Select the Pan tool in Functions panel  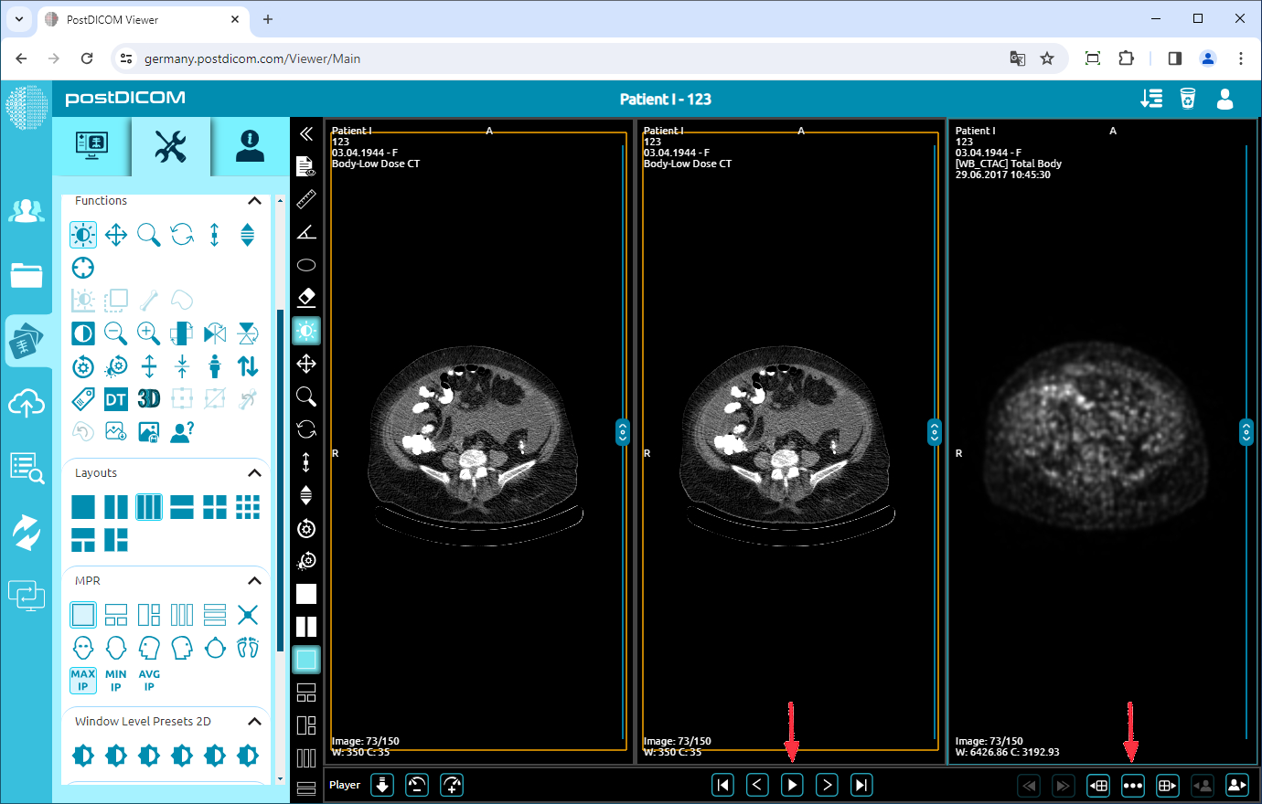[116, 235]
